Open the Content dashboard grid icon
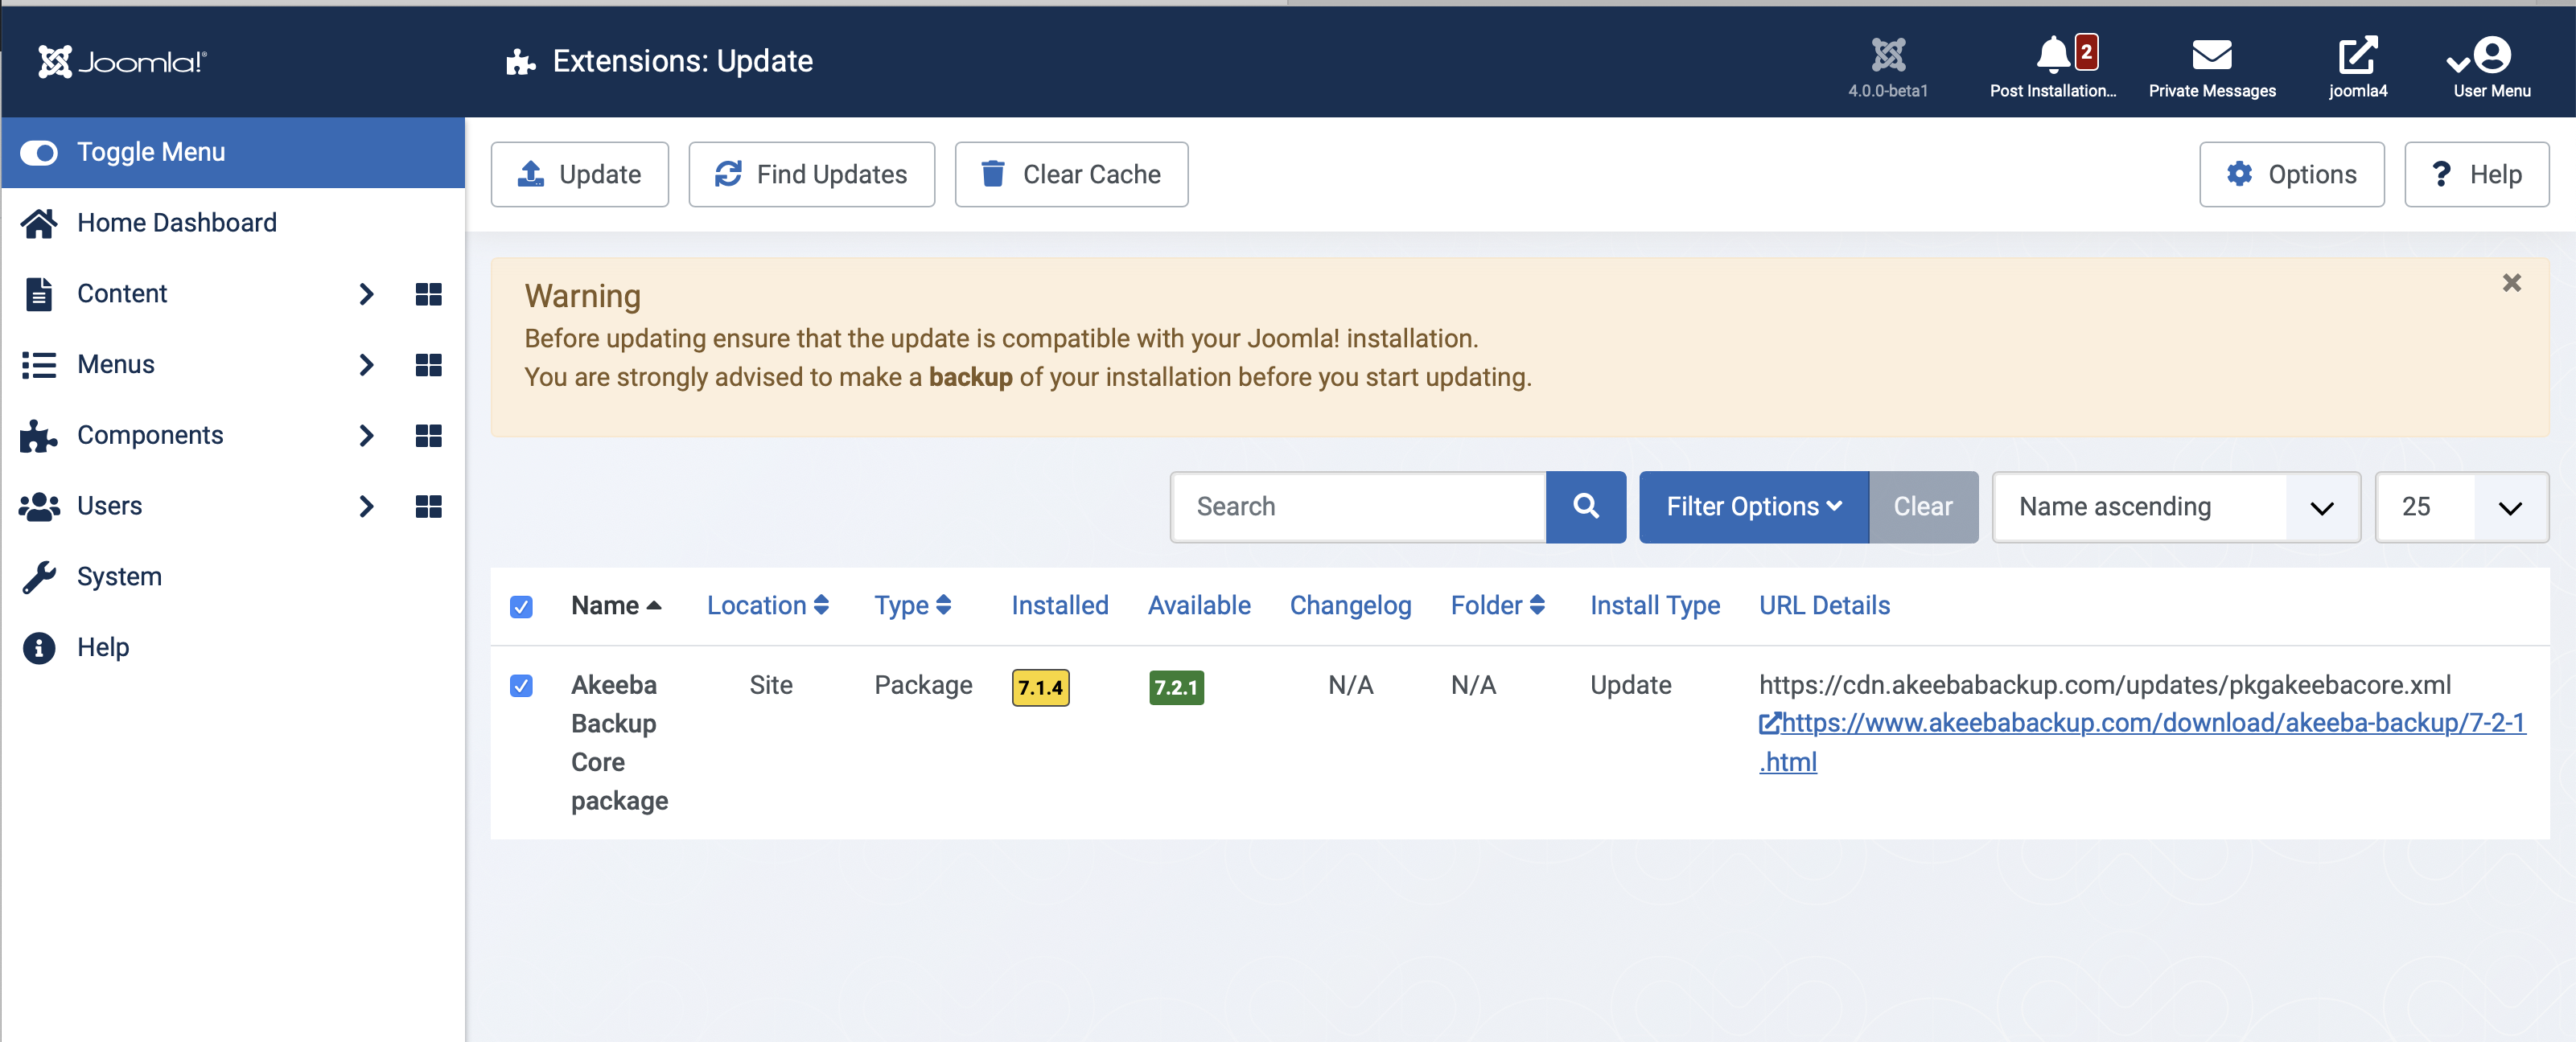Screen dimensions: 2576x1042 tap(428, 293)
